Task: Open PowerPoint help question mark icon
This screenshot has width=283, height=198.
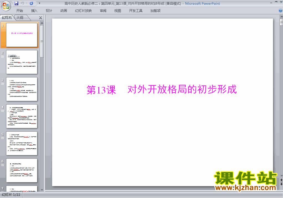Action: (x=281, y=11)
